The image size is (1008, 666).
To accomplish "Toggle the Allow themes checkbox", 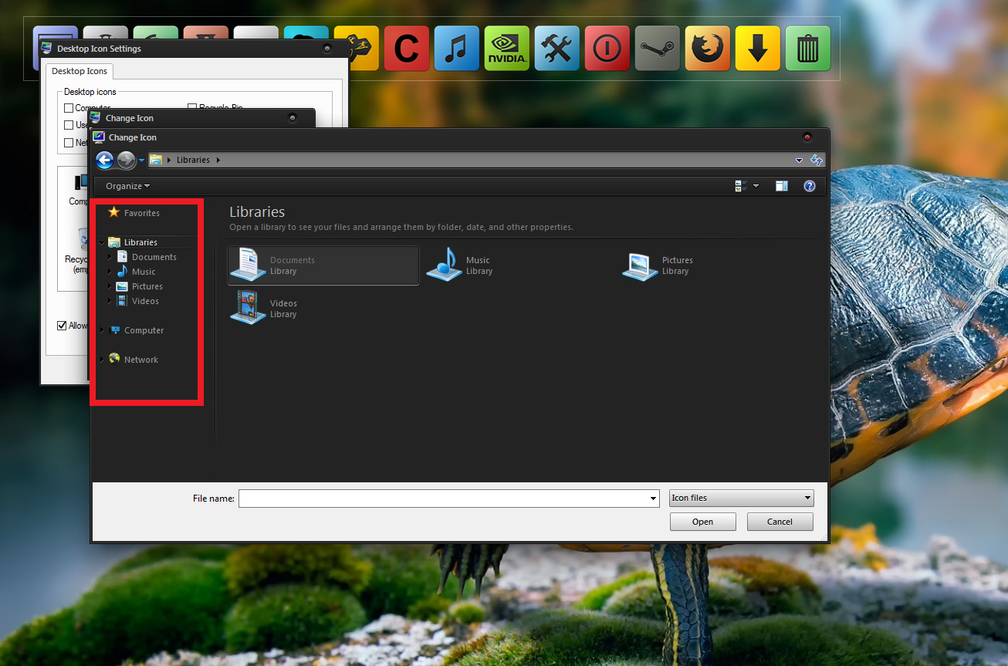I will coord(62,326).
